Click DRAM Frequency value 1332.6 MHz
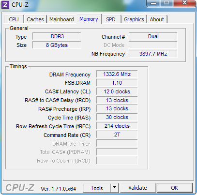 pyautogui.click(x=117, y=74)
